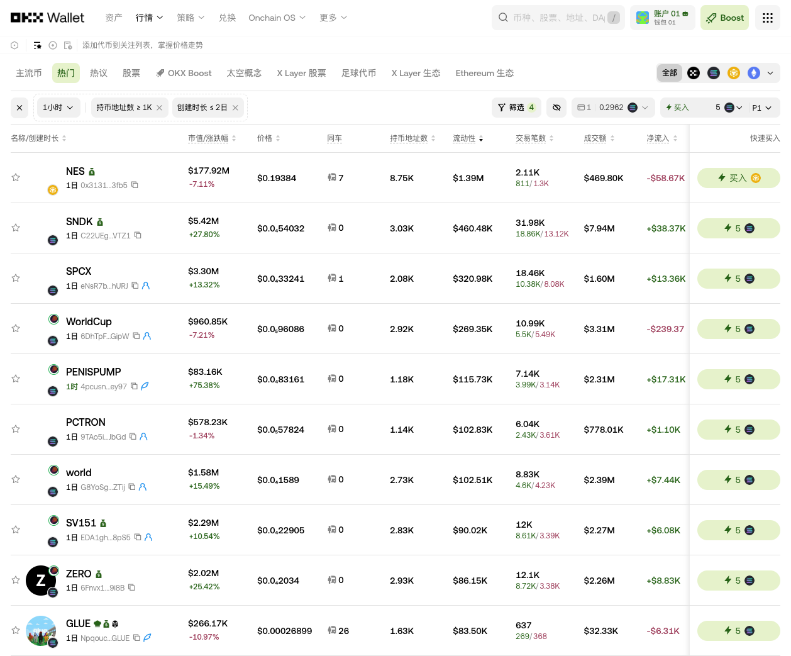Open the starred watchlist icon
This screenshot has width=791, height=656.
pos(38,45)
